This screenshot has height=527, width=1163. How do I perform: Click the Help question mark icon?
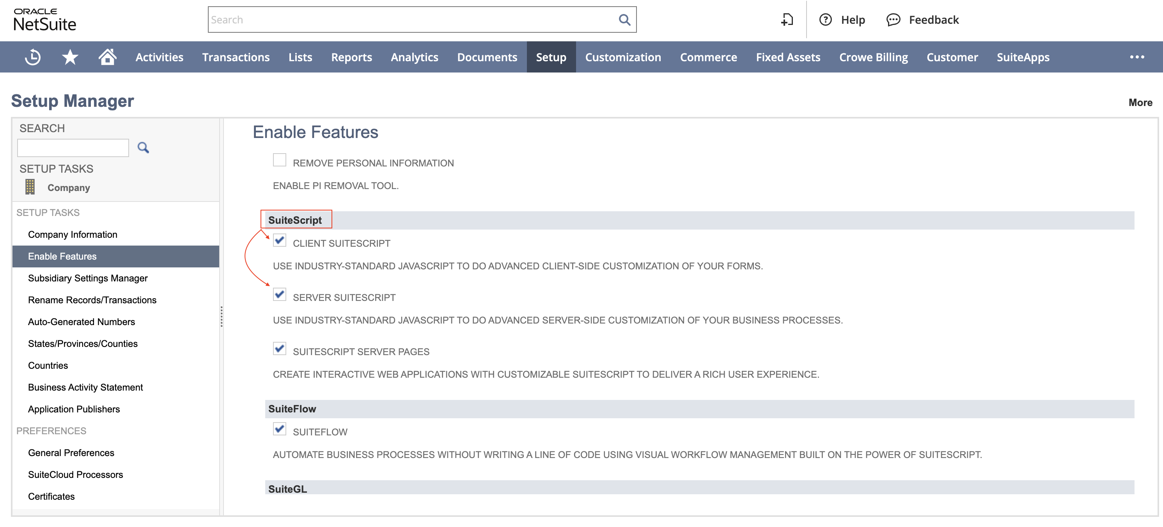point(825,20)
